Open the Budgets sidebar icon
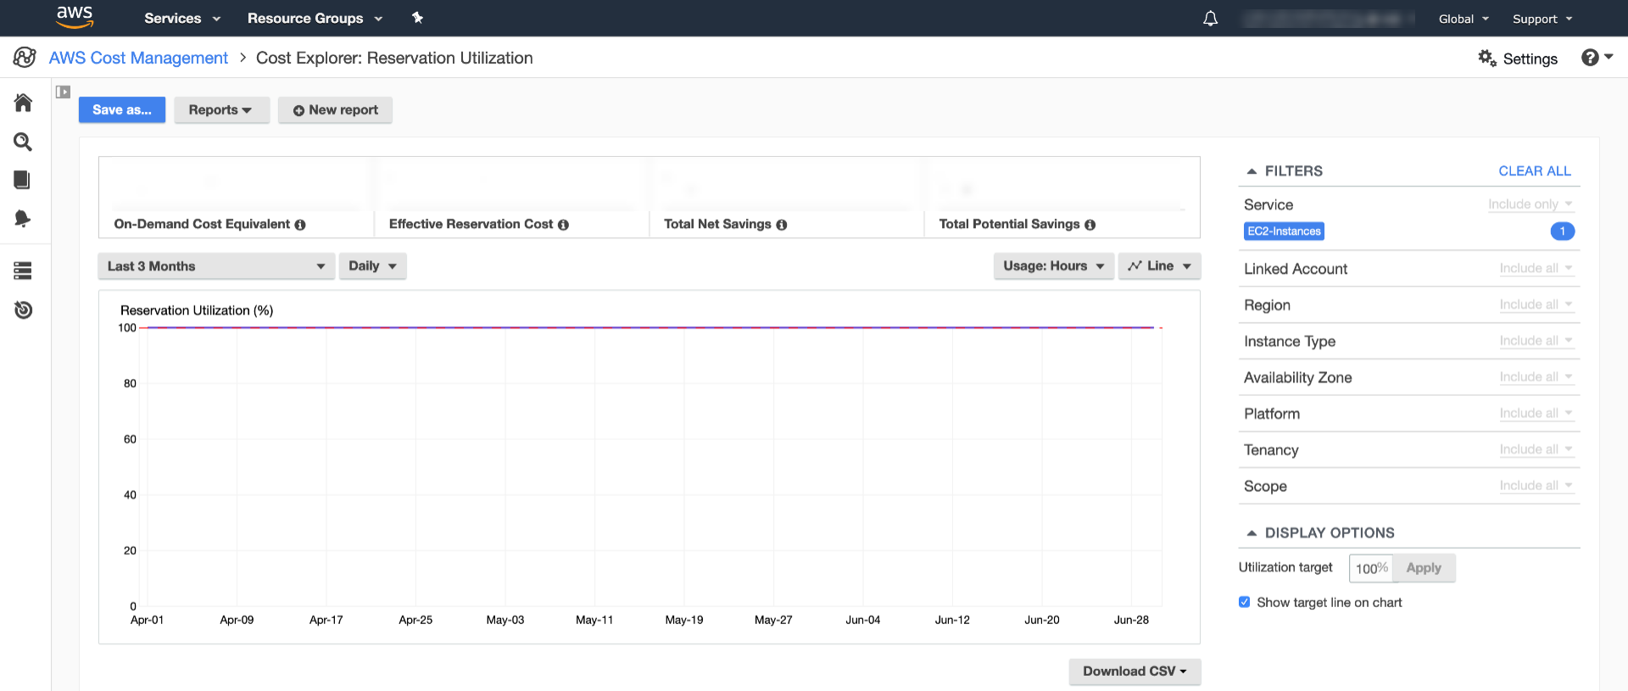1628x691 pixels. 23,219
